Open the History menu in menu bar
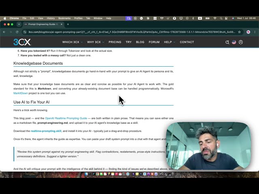Viewport: 259px width, 194px height. point(51,18)
